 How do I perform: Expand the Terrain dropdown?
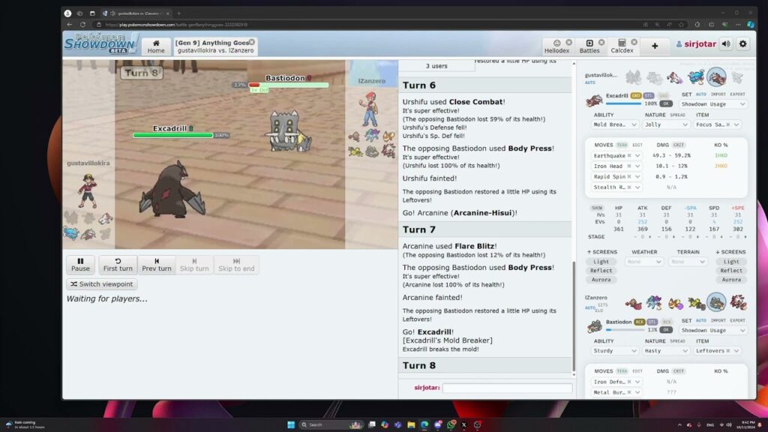coord(687,261)
